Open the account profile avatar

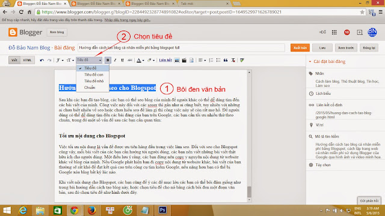point(372,32)
